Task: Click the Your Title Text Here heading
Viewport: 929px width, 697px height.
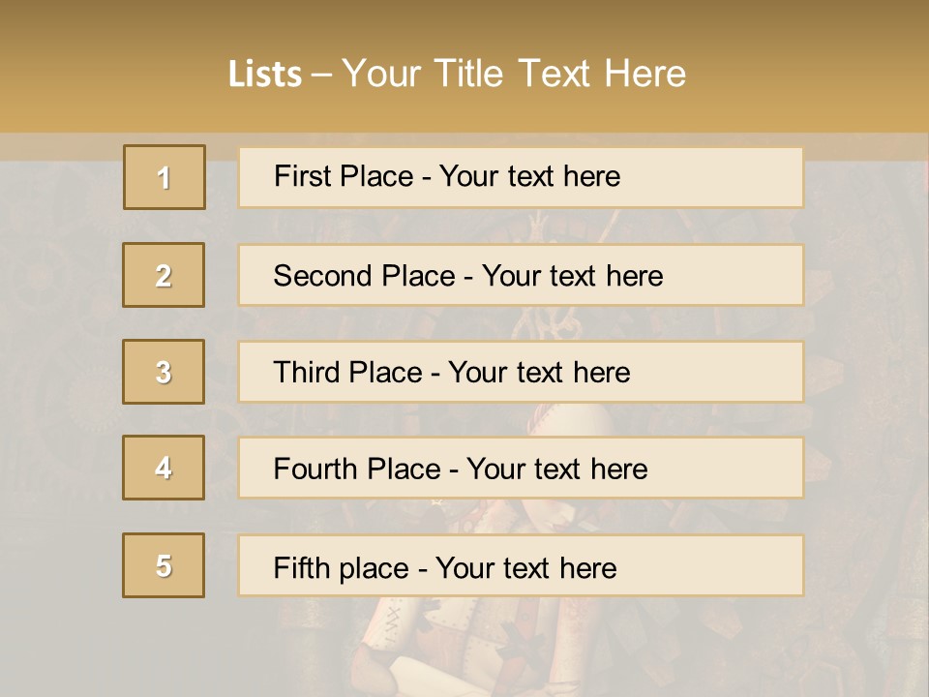Action: pyautogui.click(x=514, y=74)
